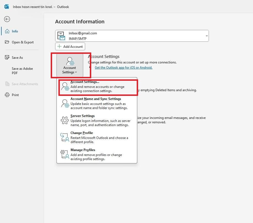This screenshot has width=253, height=223.
Task: Click the person-gear icon on Account Settings button
Action: coord(70,61)
